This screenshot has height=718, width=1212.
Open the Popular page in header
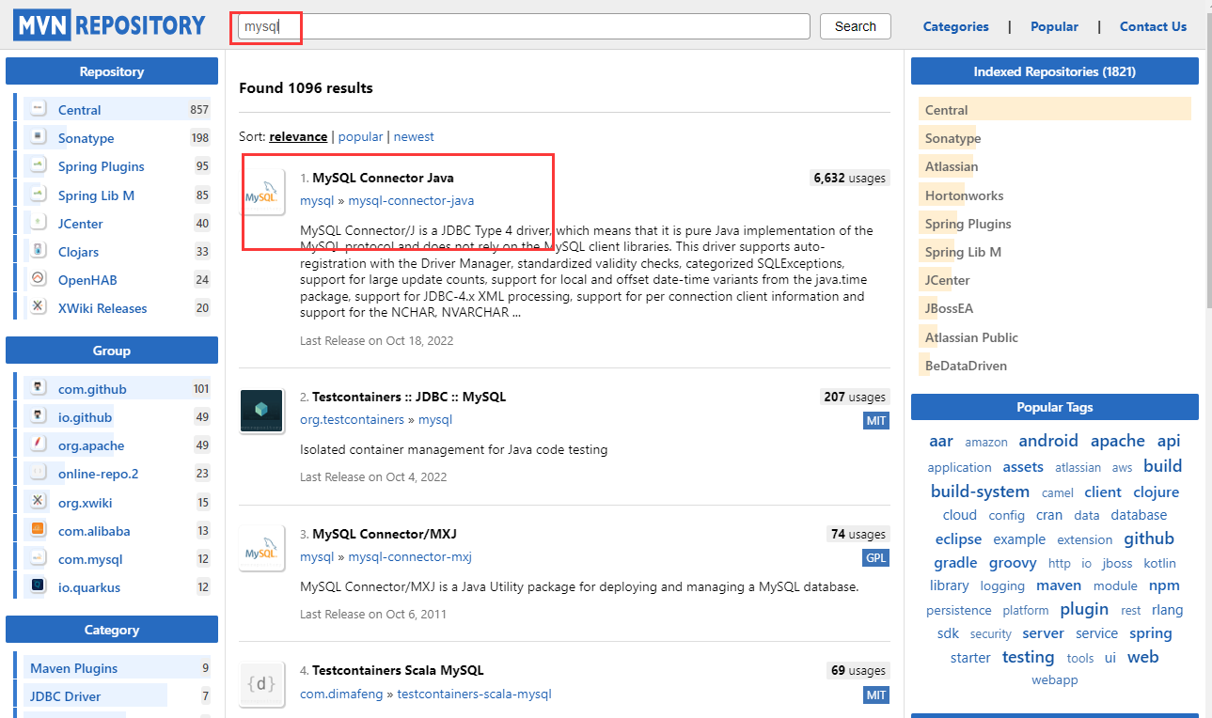(x=1054, y=26)
